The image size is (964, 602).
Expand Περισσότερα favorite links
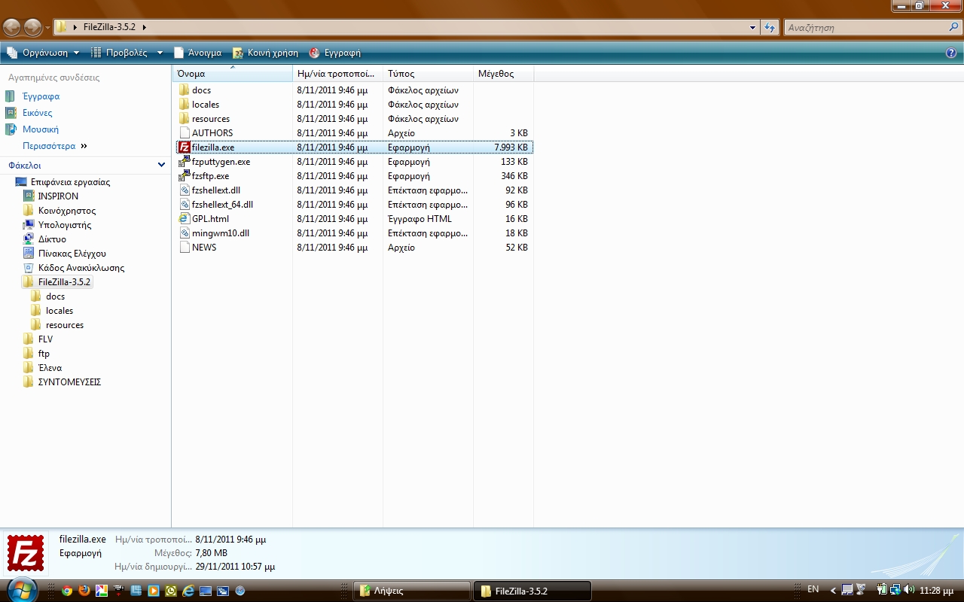coord(54,146)
